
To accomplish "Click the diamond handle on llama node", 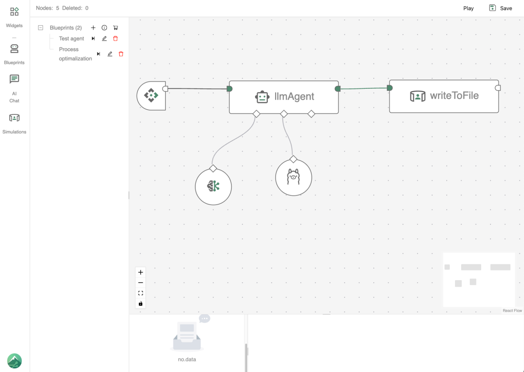I will (293, 159).
